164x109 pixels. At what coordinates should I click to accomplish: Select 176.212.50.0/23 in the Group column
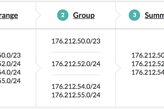click(76, 41)
